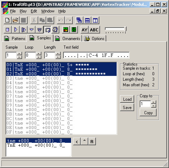Select the Samples tab
This screenshot has width=169, height=168.
[x=40, y=38]
